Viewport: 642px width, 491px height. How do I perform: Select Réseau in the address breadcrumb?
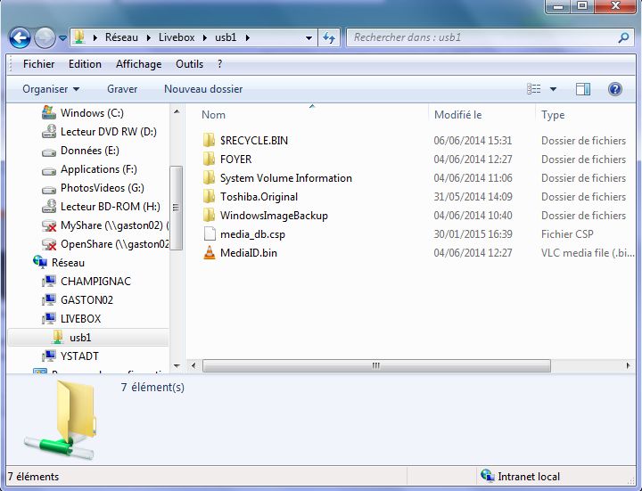(x=121, y=37)
